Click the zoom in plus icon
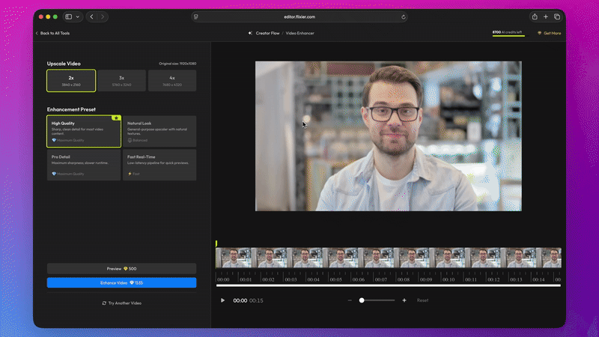Screen dimensions: 599x337 tap(404, 300)
